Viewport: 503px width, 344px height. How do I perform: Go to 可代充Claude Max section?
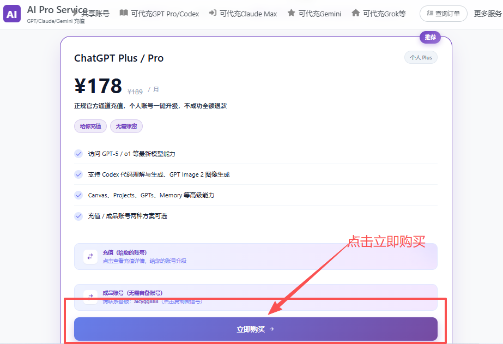click(248, 14)
